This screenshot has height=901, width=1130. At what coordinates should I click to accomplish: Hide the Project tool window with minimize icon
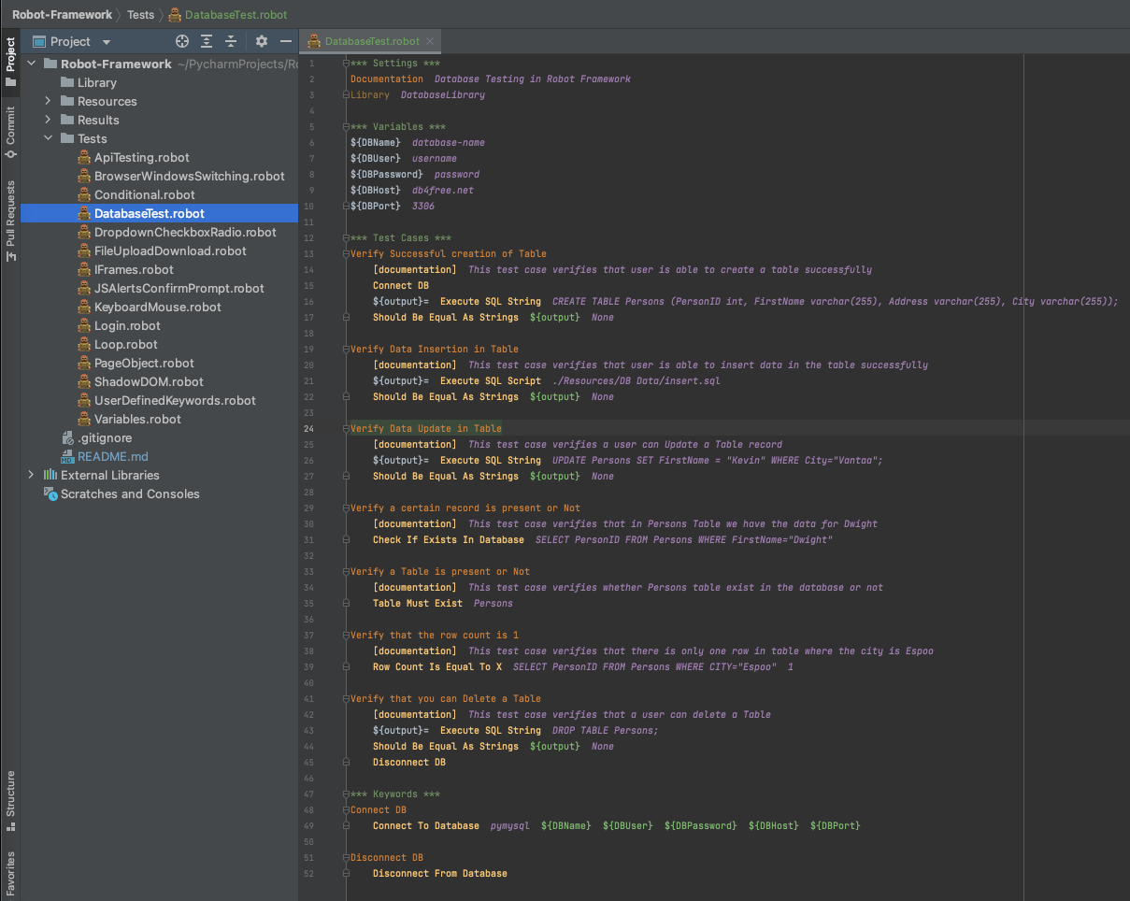(285, 41)
